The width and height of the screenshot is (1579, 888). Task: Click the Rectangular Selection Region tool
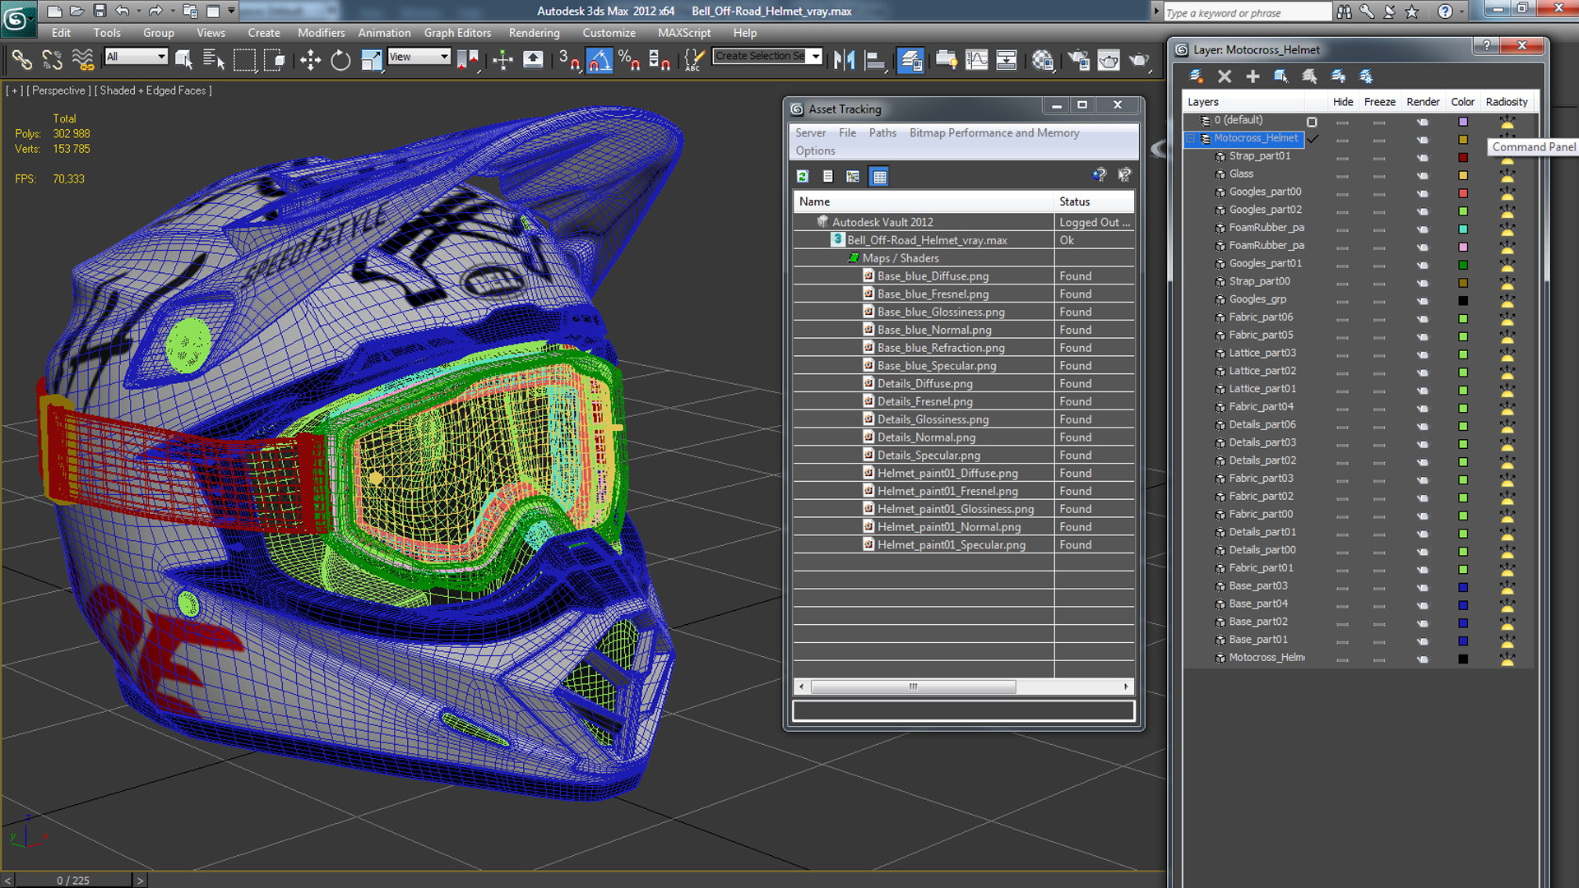pyautogui.click(x=244, y=59)
